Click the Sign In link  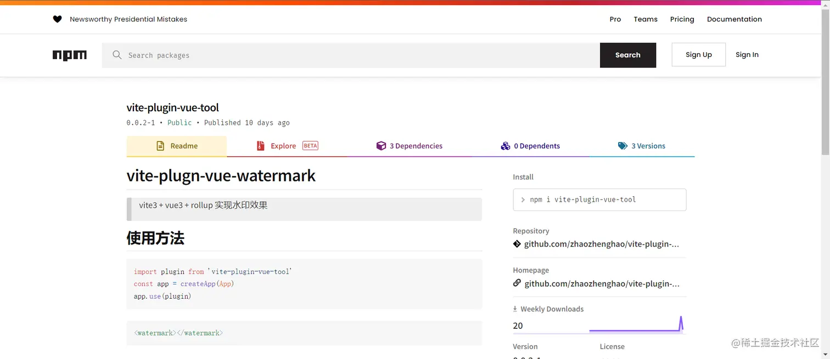pos(747,55)
